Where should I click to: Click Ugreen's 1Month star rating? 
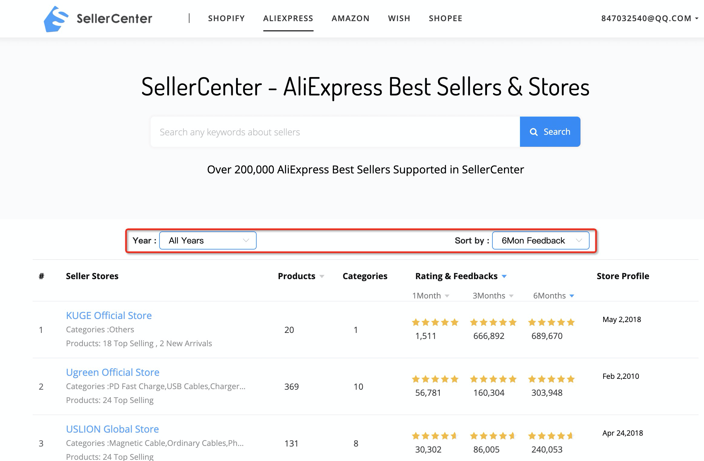pyautogui.click(x=435, y=379)
